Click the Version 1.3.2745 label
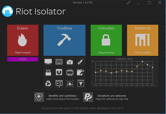This screenshot has height=114, width=166. (x=82, y=2)
